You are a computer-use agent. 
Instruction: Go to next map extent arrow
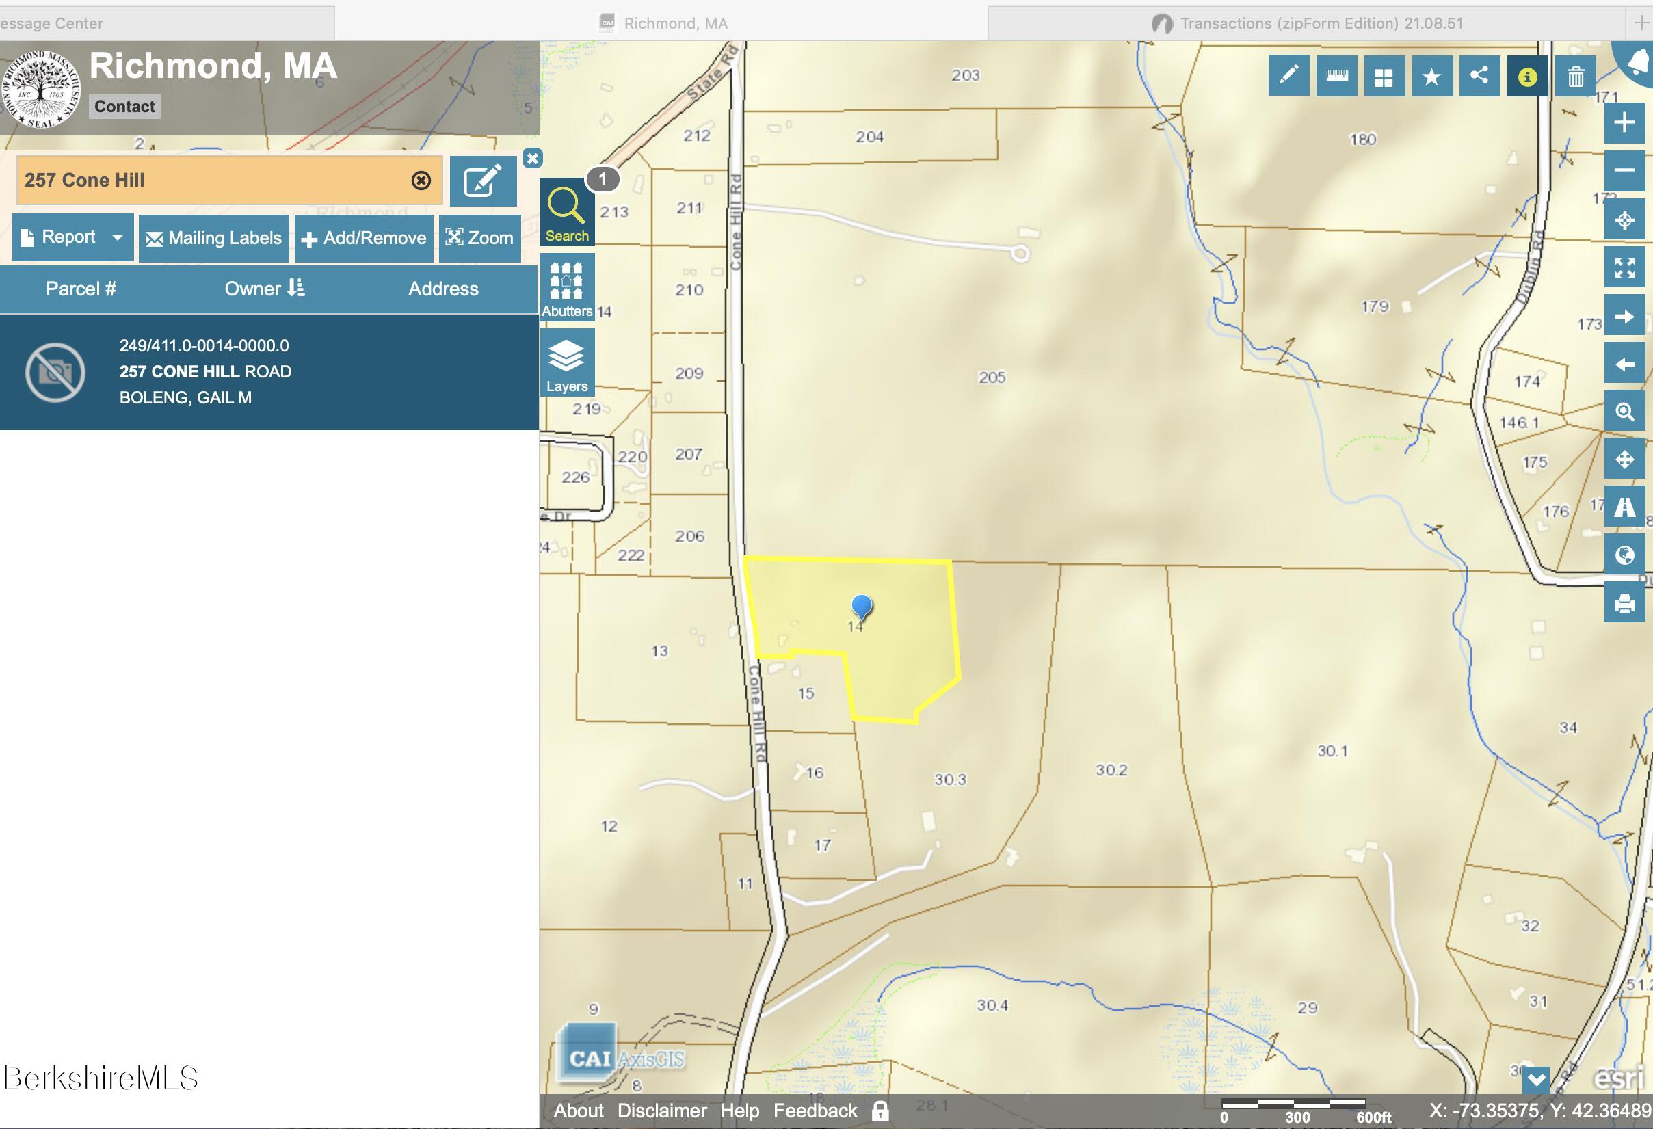click(1624, 316)
